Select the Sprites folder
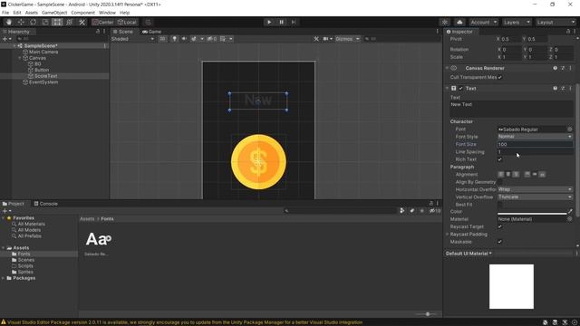 tap(25, 272)
